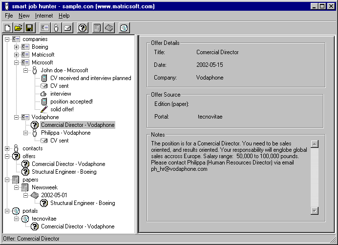This screenshot has width=338, height=245.
Task: Click the question mark offer toolbar icon
Action: pos(83,28)
